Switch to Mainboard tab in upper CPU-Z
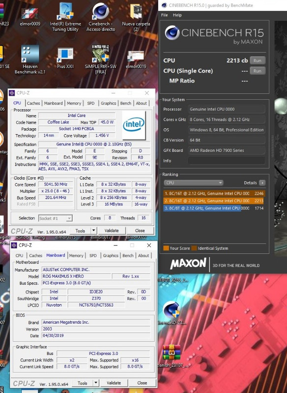 click(x=54, y=103)
